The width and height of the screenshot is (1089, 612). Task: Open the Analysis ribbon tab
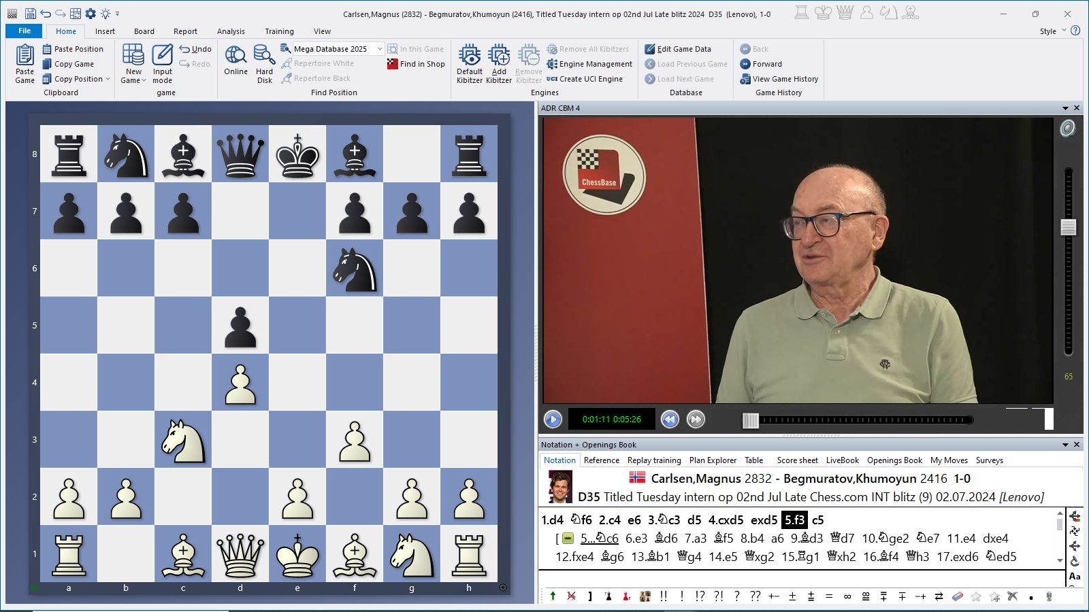(231, 31)
